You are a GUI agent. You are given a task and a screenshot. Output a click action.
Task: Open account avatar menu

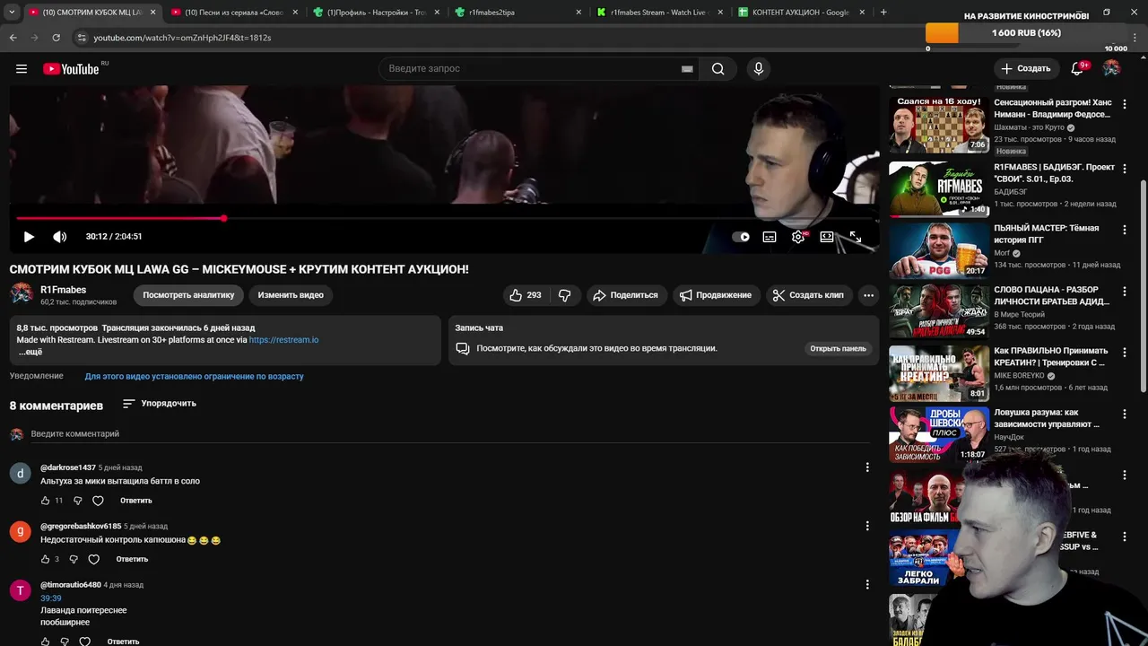pos(1111,68)
